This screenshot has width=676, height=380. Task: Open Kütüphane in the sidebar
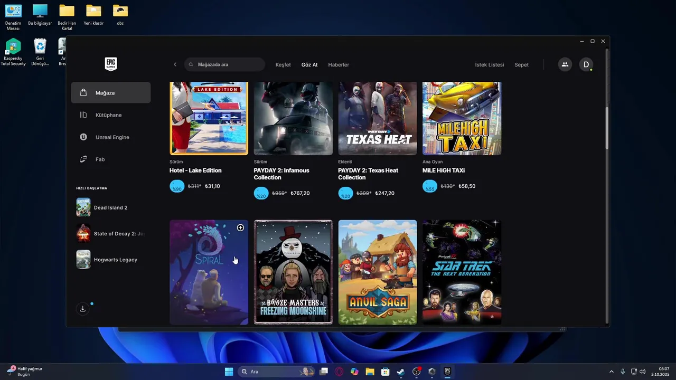tap(111, 115)
